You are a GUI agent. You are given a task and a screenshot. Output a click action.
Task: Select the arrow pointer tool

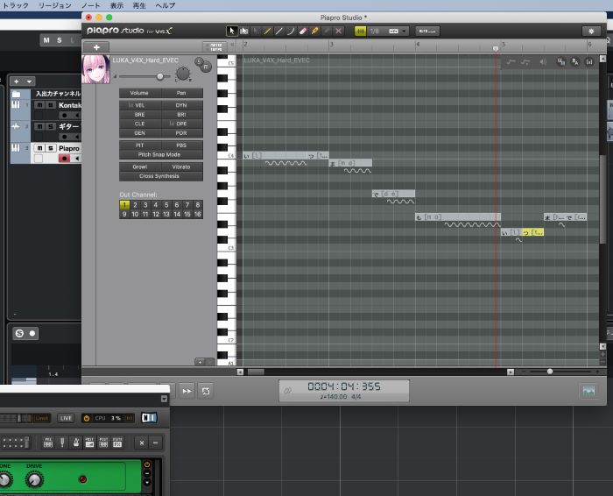(232, 31)
